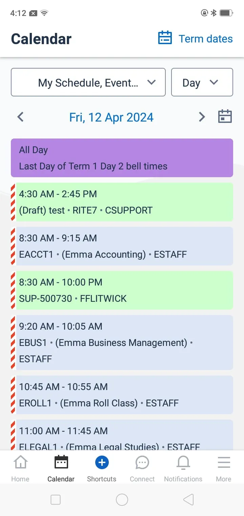Advance to next day arrow
This screenshot has width=244, height=516.
click(x=202, y=117)
